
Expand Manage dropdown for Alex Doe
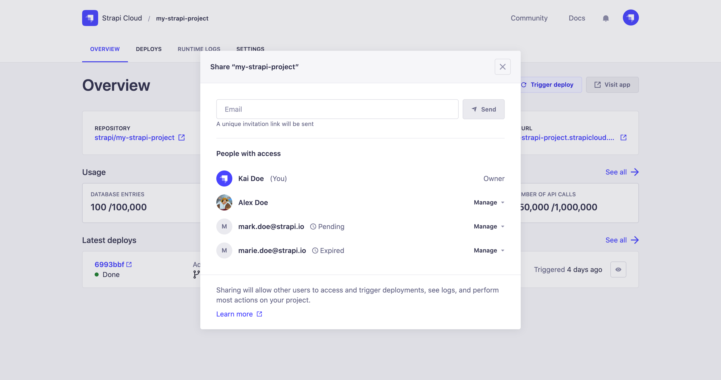click(x=489, y=202)
